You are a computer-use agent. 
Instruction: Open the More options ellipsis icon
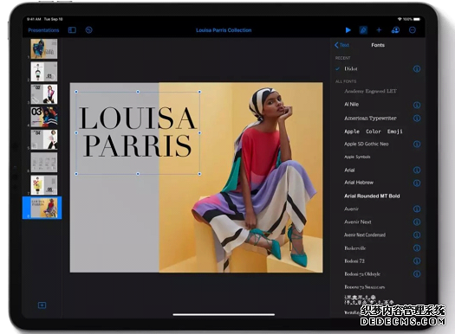(x=413, y=30)
